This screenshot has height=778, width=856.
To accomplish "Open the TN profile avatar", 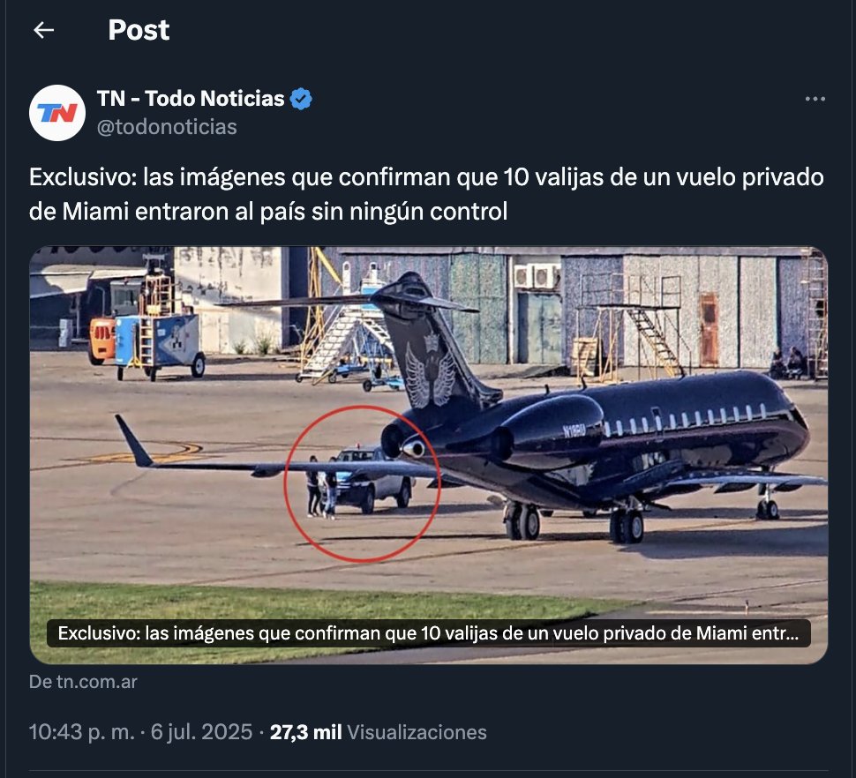I will click(x=57, y=113).
